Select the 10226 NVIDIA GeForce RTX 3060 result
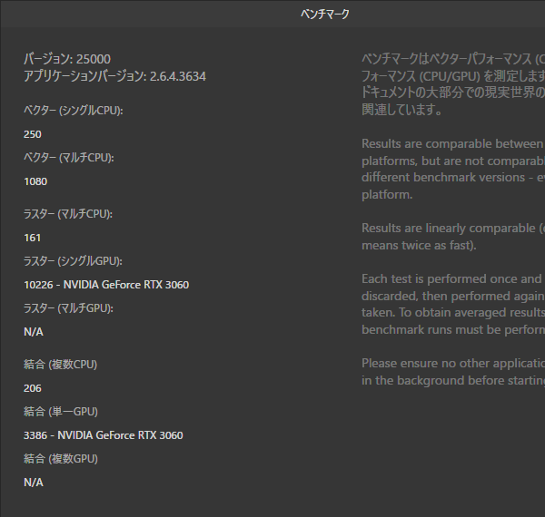 point(106,285)
